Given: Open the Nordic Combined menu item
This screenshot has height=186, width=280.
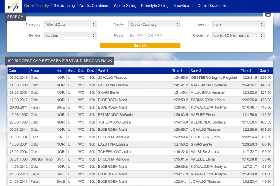Looking at the screenshot, I should tap(94, 6).
